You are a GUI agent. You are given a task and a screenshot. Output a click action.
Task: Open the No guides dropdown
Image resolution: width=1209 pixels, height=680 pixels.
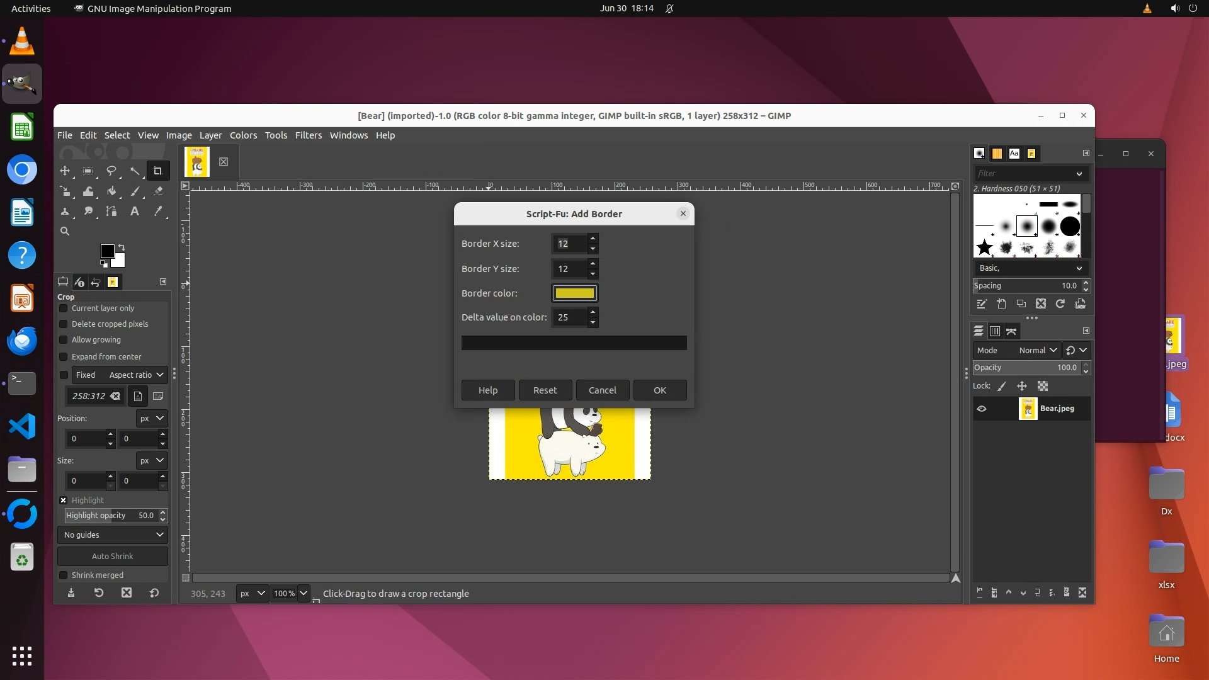pyautogui.click(x=113, y=535)
